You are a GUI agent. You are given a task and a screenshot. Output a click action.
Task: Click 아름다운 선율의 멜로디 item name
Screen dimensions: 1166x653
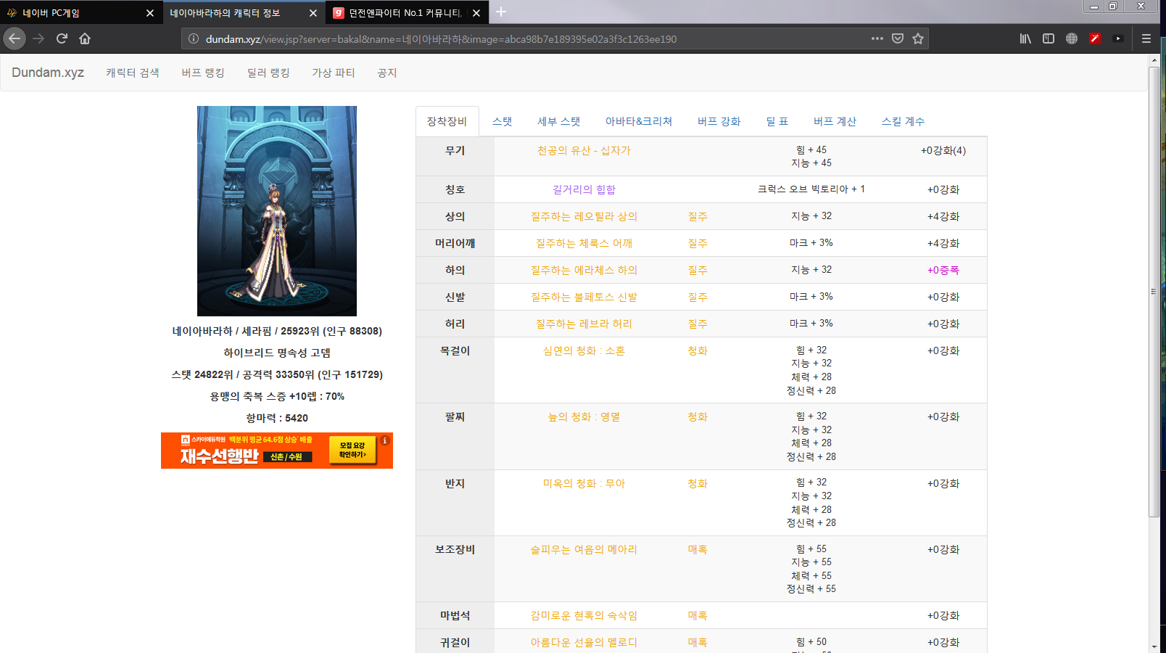[584, 642]
